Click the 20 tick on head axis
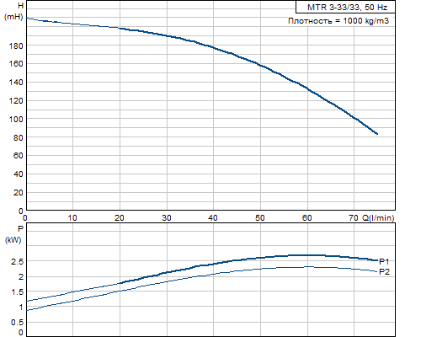 [x=19, y=193]
